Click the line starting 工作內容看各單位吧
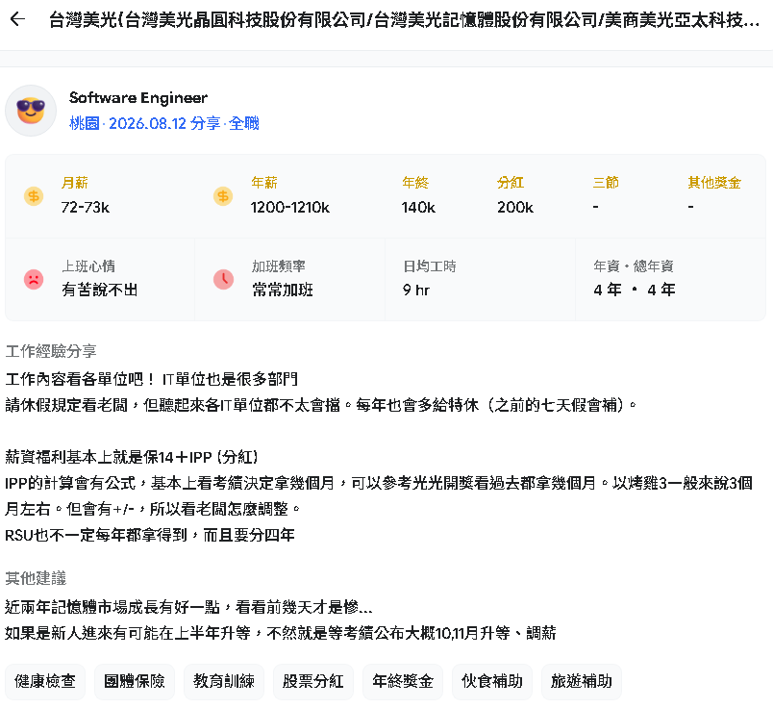This screenshot has height=708, width=773. (151, 379)
